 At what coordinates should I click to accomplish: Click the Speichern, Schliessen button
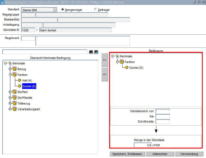point(127,154)
